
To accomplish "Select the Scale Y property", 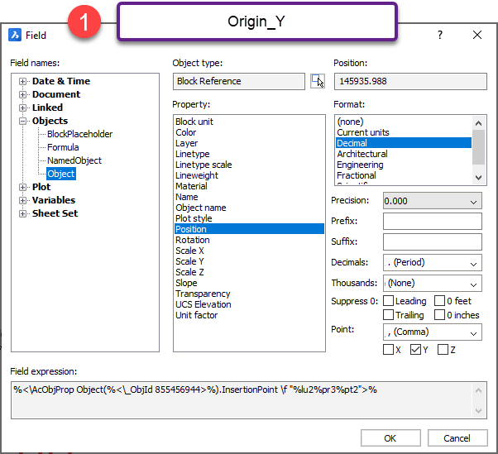I will pyautogui.click(x=249, y=261).
